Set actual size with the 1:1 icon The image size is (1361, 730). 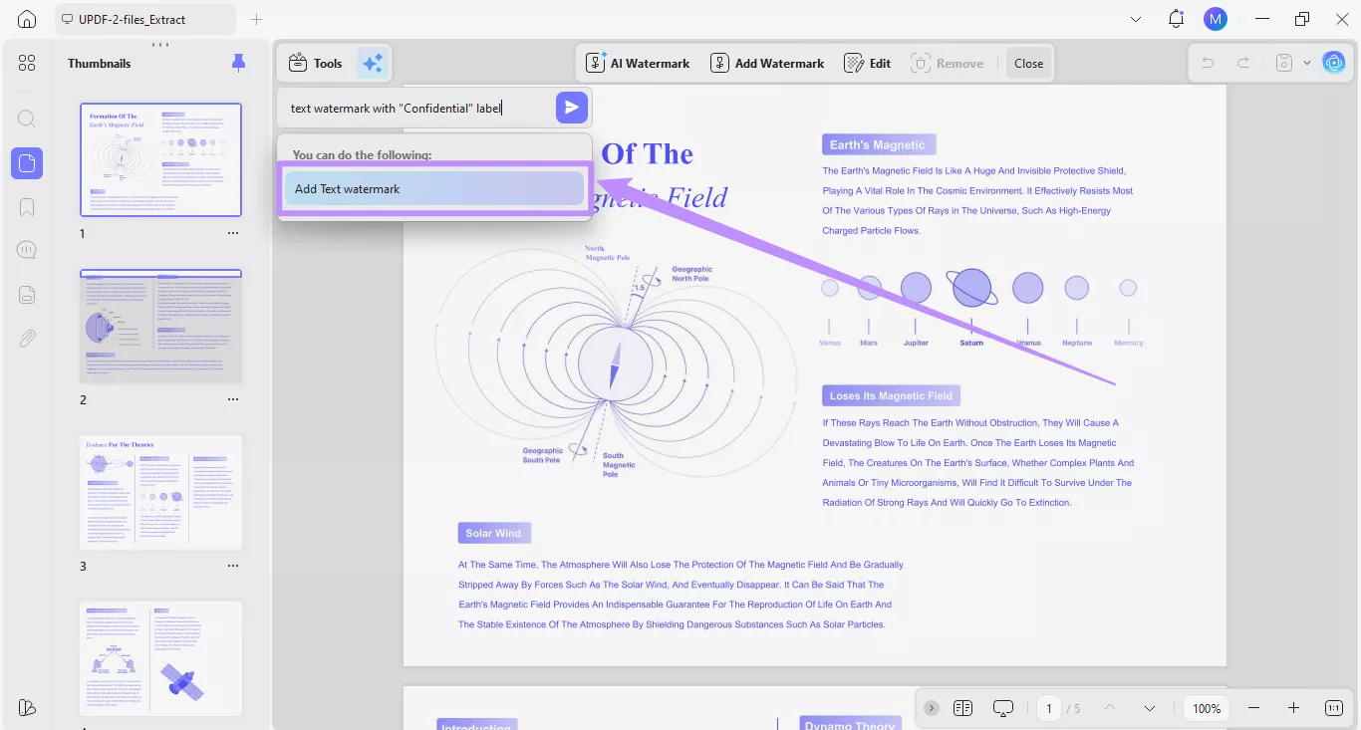[1334, 708]
